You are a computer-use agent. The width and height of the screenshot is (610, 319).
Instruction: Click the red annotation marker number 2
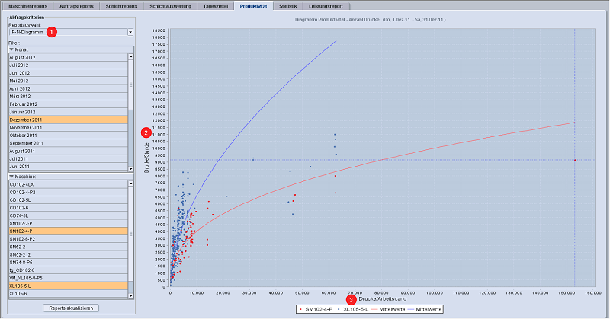[146, 132]
